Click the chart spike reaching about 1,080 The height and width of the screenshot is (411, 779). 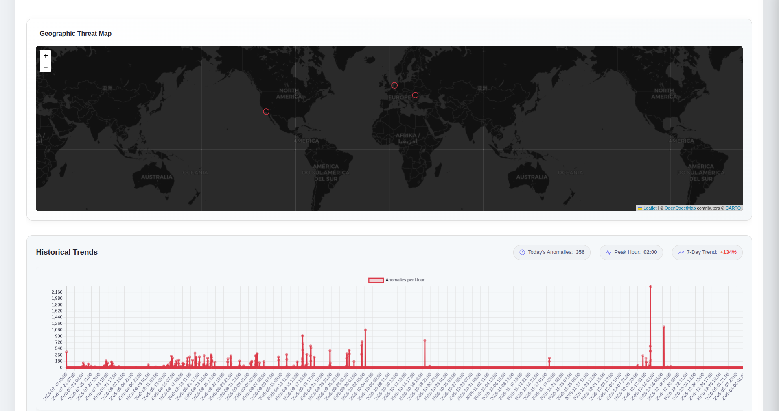pos(365,330)
